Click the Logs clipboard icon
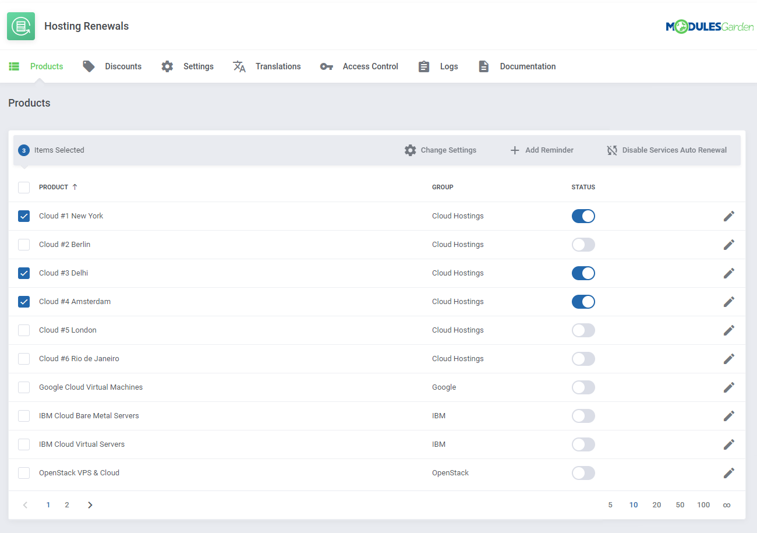This screenshot has width=757, height=533. [424, 66]
